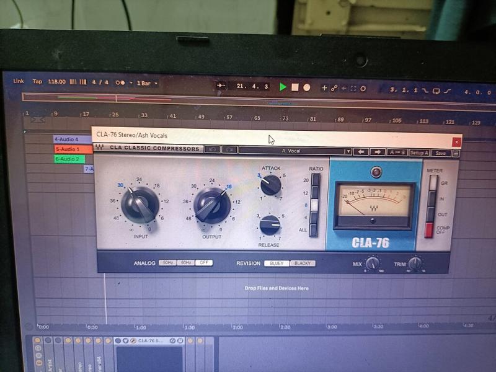Toggle the punch-out switch icon
This screenshot has width=496, height=372.
click(x=447, y=91)
